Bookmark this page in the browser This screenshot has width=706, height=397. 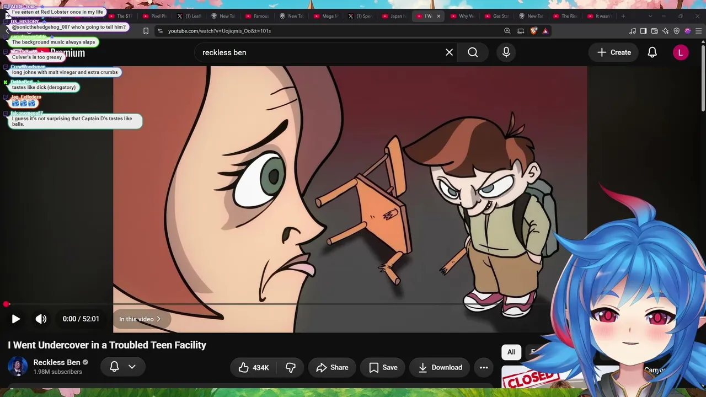tap(146, 31)
